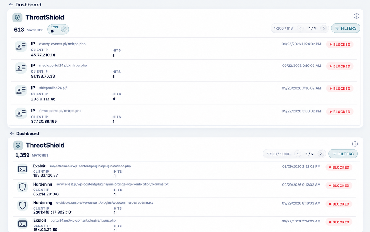Viewport: 370px width, 232px height.
Task: Click the mediaportal24.pl/xmlrpc.php URL text
Action: click(63, 66)
